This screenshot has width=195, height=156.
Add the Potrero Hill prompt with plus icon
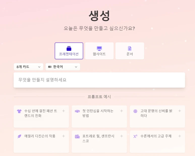point(122,136)
